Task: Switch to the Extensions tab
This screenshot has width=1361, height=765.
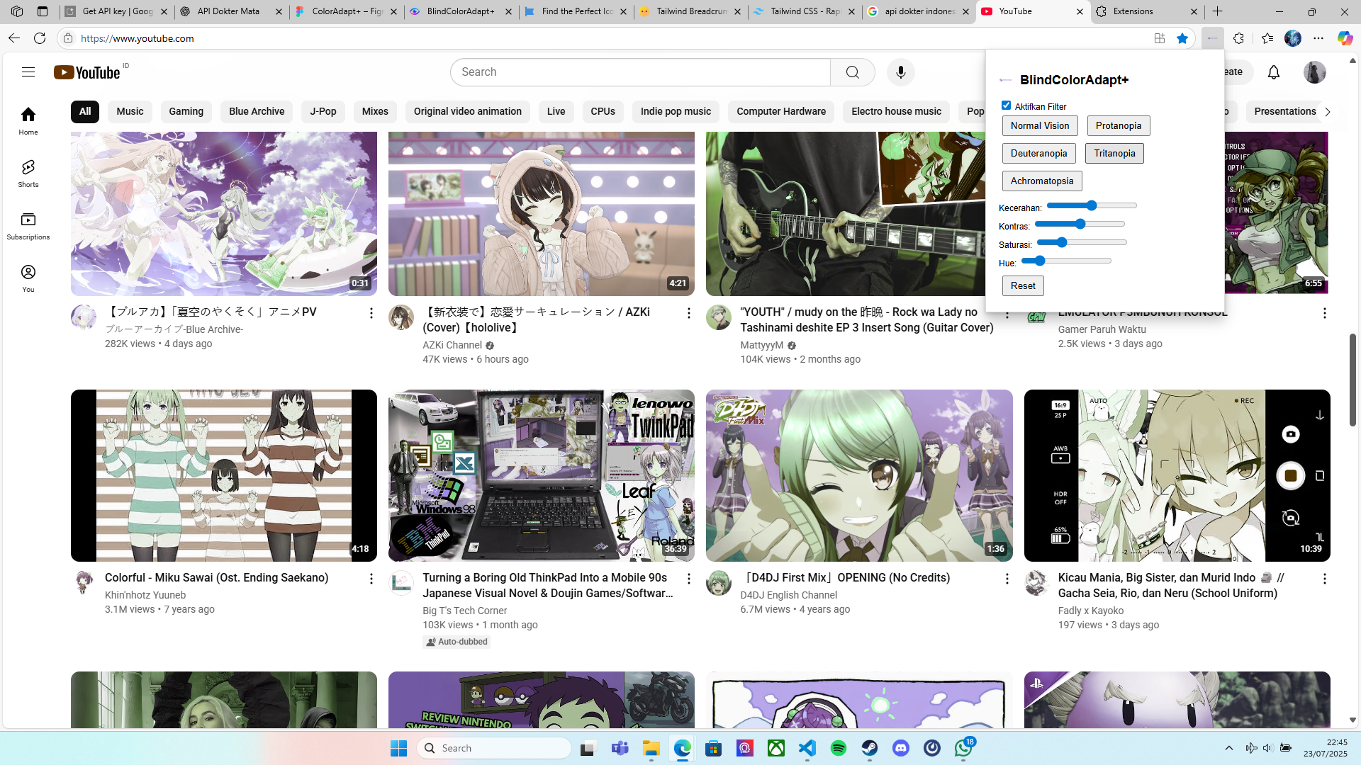Action: [x=1147, y=11]
